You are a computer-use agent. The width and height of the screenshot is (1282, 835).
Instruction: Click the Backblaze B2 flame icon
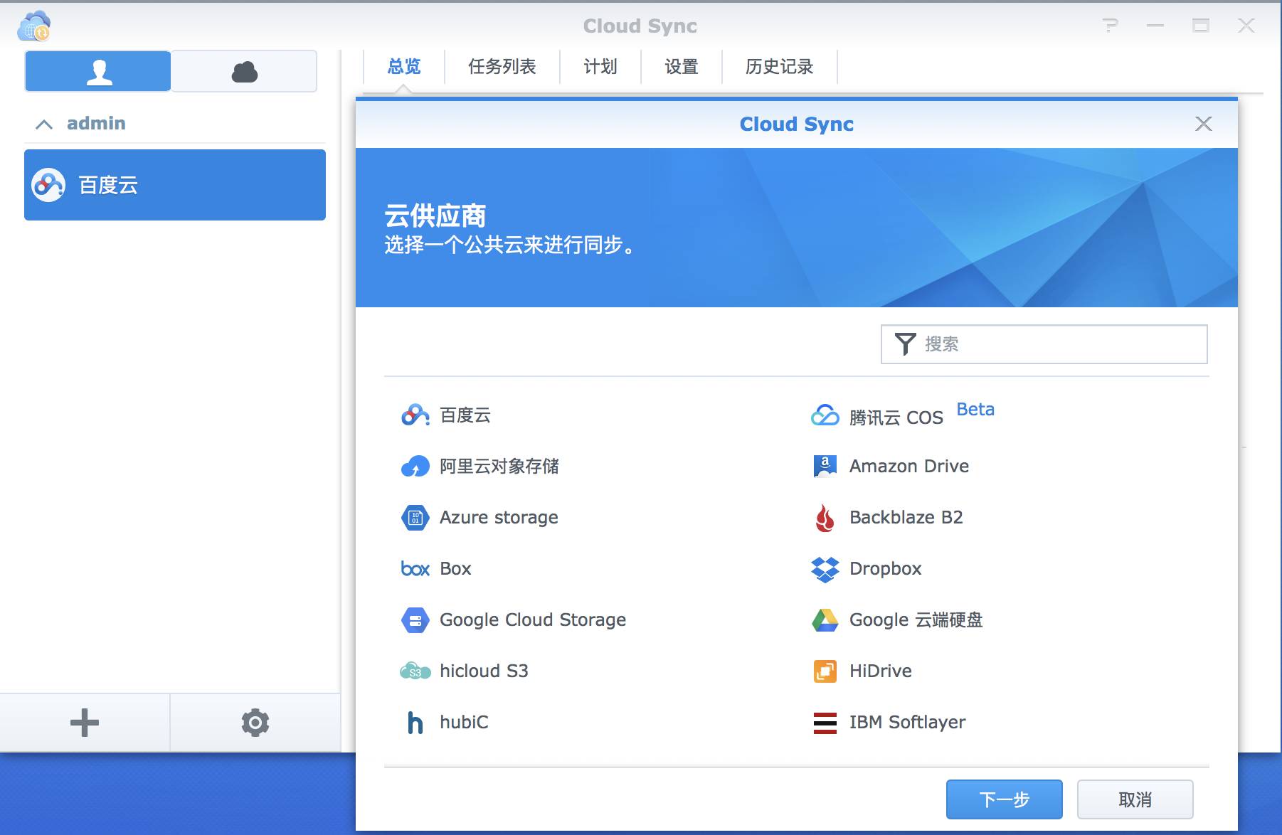(825, 517)
